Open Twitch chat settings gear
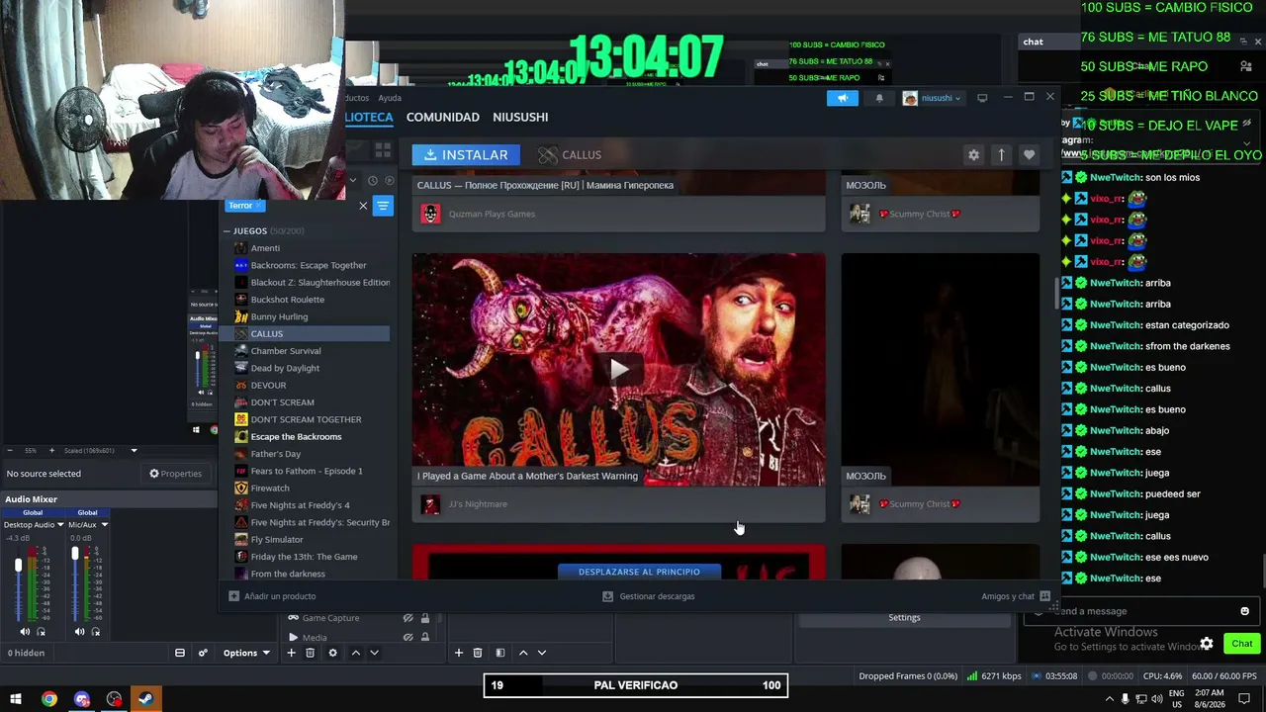 [x=1207, y=644]
